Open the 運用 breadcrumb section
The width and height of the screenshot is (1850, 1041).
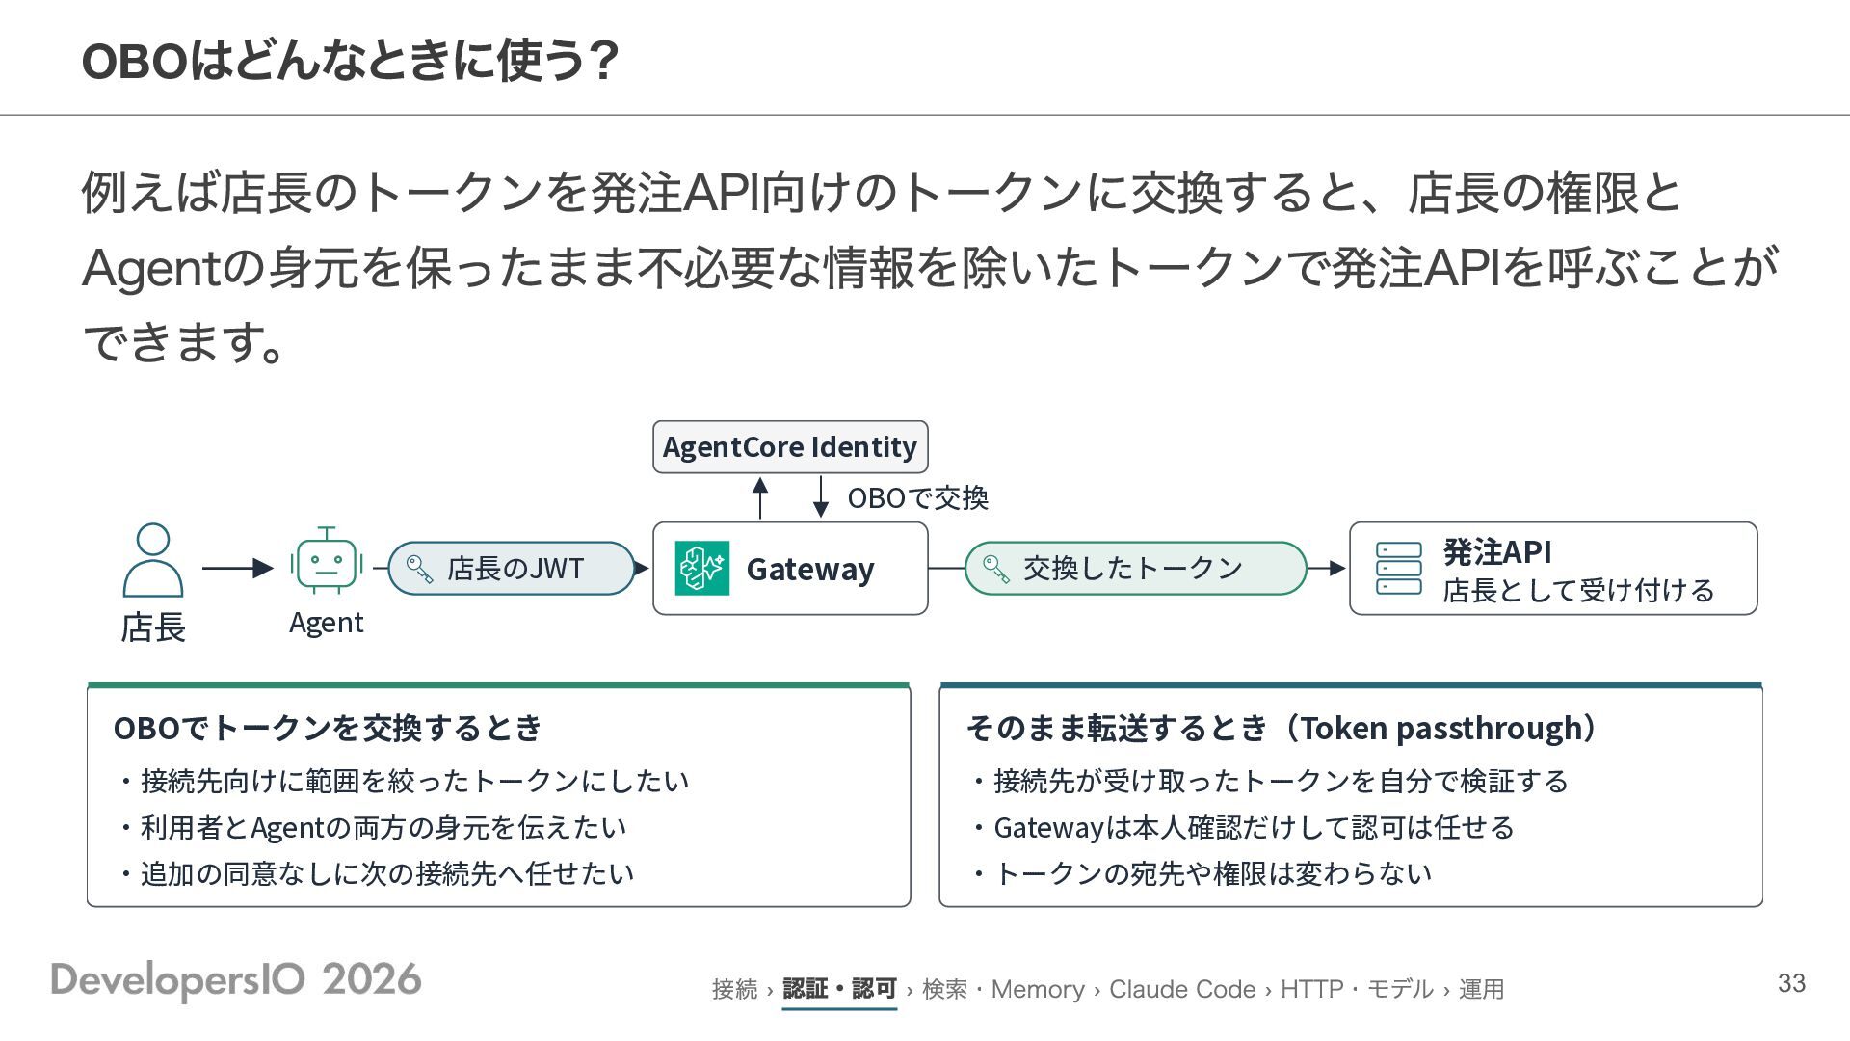tap(1481, 989)
